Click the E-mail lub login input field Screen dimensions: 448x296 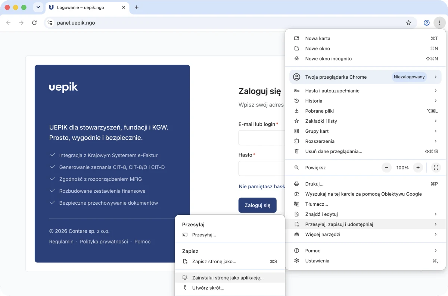click(x=262, y=138)
